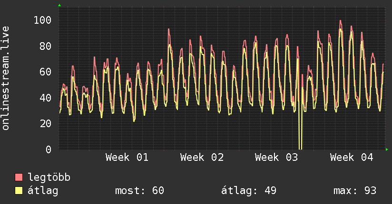
Task: Click the Week 04 x-axis label
Action: [x=352, y=158]
